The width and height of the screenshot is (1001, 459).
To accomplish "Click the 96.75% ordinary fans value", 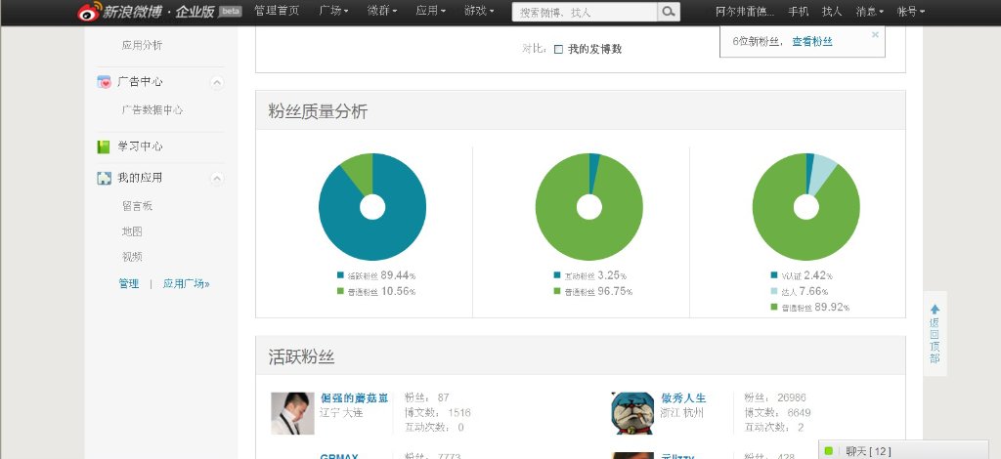I will [x=616, y=291].
